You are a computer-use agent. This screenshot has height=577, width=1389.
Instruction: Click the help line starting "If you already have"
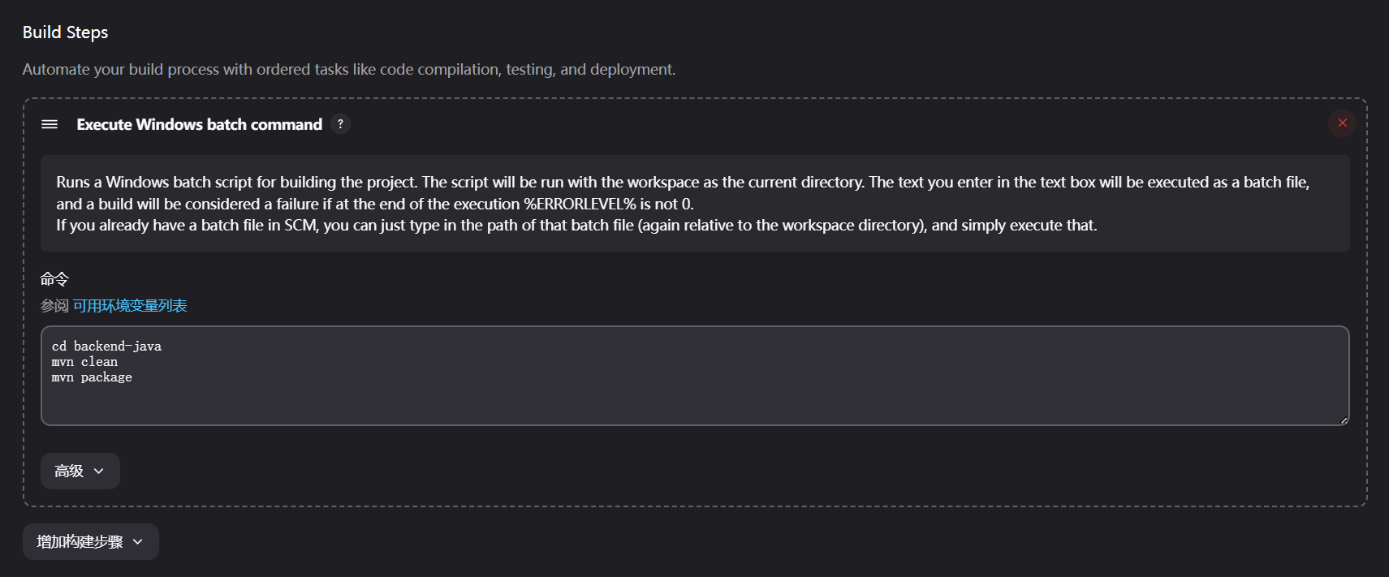[576, 225]
